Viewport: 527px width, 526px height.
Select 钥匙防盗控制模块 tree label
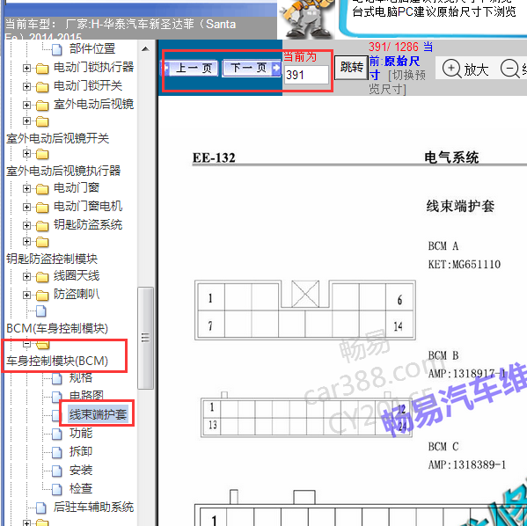pos(52,259)
